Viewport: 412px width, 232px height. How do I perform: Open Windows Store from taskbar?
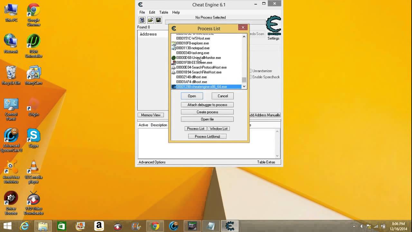pos(61,226)
